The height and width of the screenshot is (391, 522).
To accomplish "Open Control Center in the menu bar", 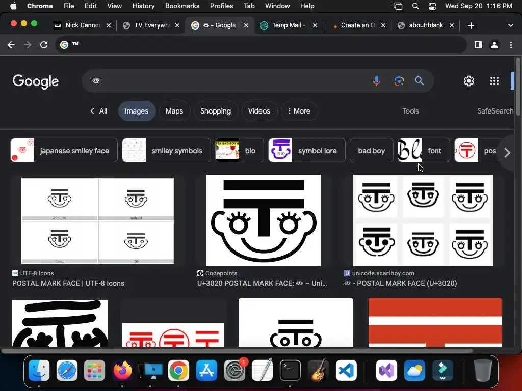I will (x=432, y=6).
